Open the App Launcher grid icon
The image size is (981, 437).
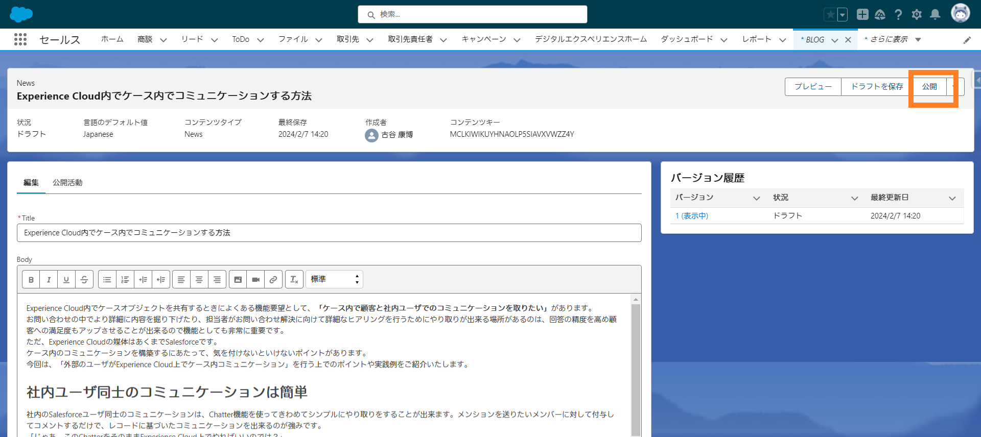tap(20, 39)
